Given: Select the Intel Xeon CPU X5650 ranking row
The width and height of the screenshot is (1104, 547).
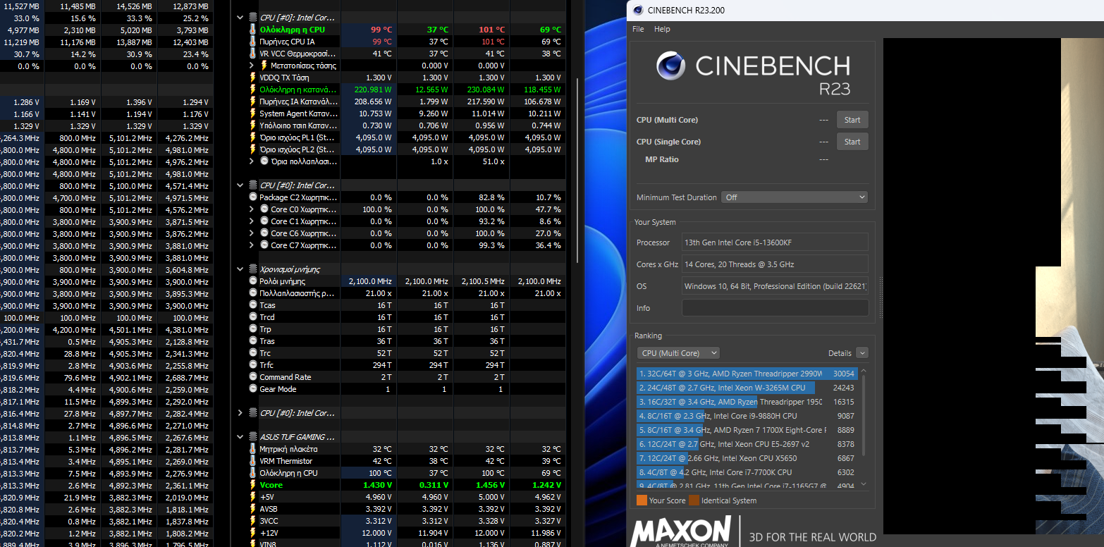Looking at the screenshot, I should [x=747, y=458].
